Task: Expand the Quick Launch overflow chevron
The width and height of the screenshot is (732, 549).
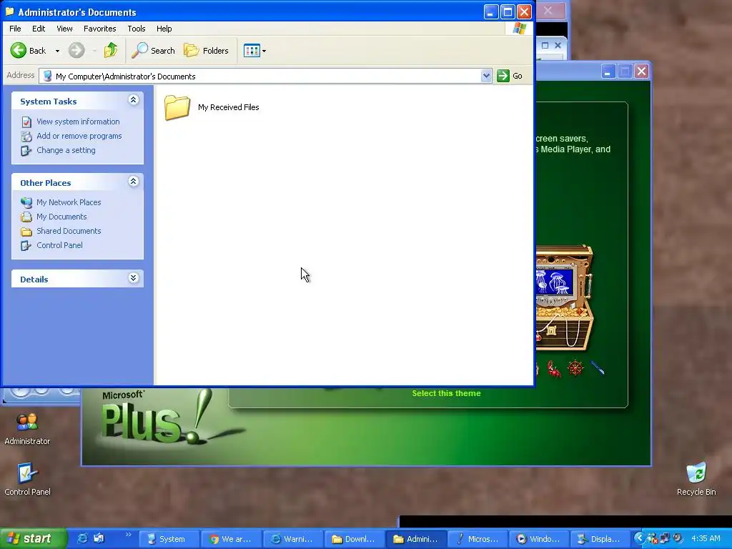Action: (129, 535)
